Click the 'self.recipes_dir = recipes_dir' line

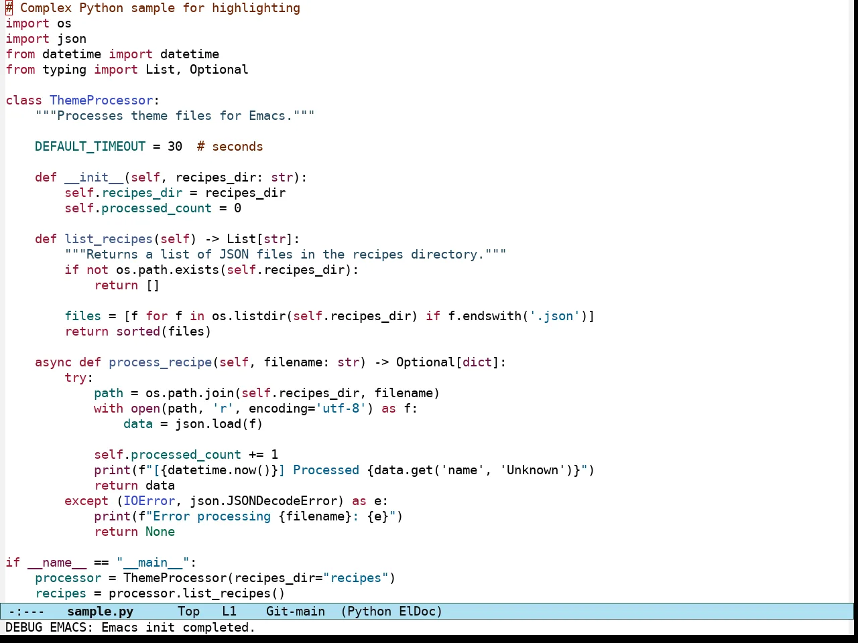pyautogui.click(x=175, y=193)
